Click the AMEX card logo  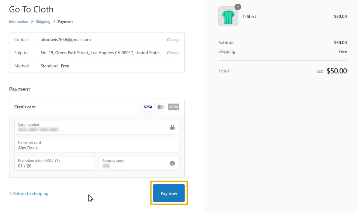click(x=173, y=107)
